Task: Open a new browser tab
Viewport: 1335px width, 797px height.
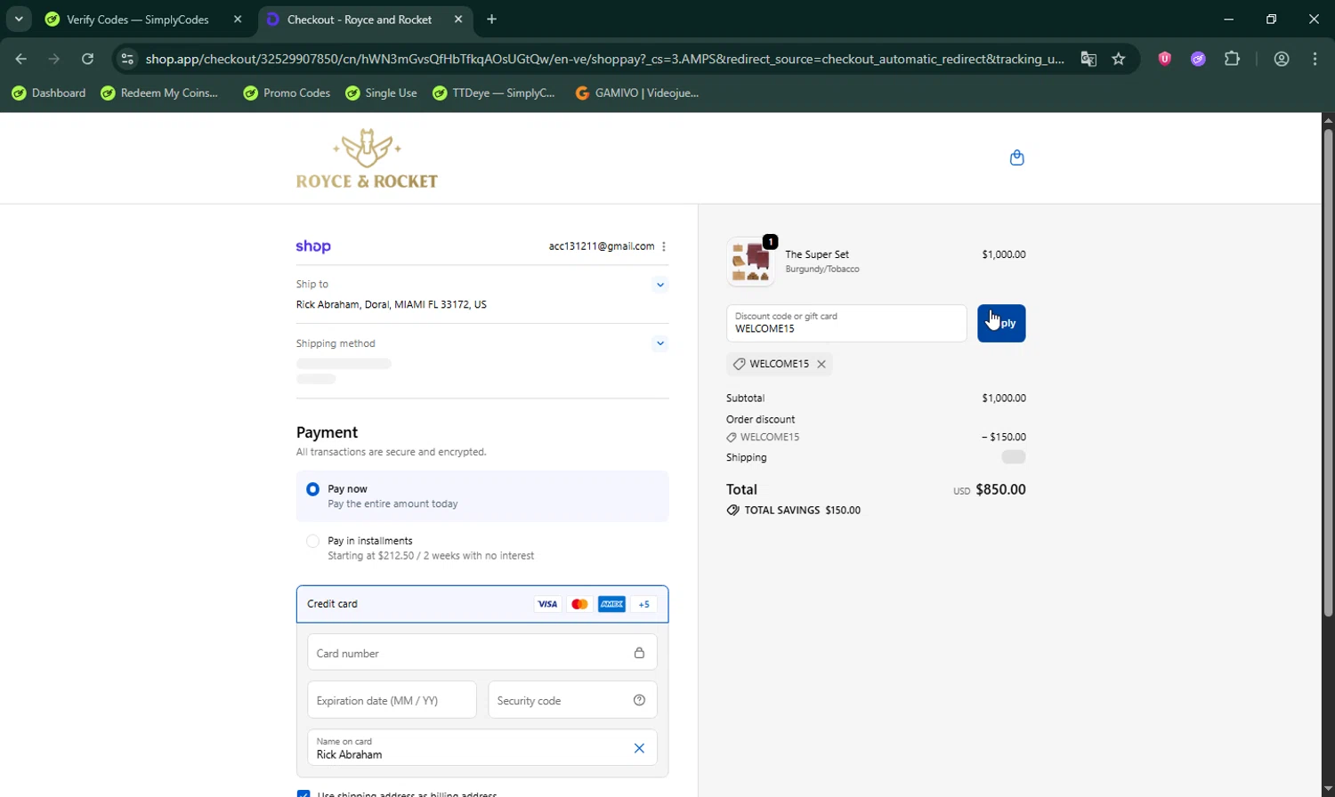Action: point(492,19)
